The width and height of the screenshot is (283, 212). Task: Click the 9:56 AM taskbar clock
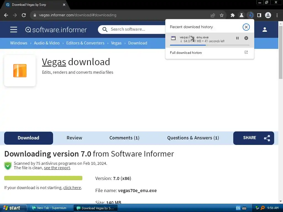273,208
